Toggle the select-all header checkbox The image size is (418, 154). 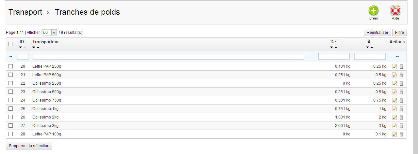(10, 44)
